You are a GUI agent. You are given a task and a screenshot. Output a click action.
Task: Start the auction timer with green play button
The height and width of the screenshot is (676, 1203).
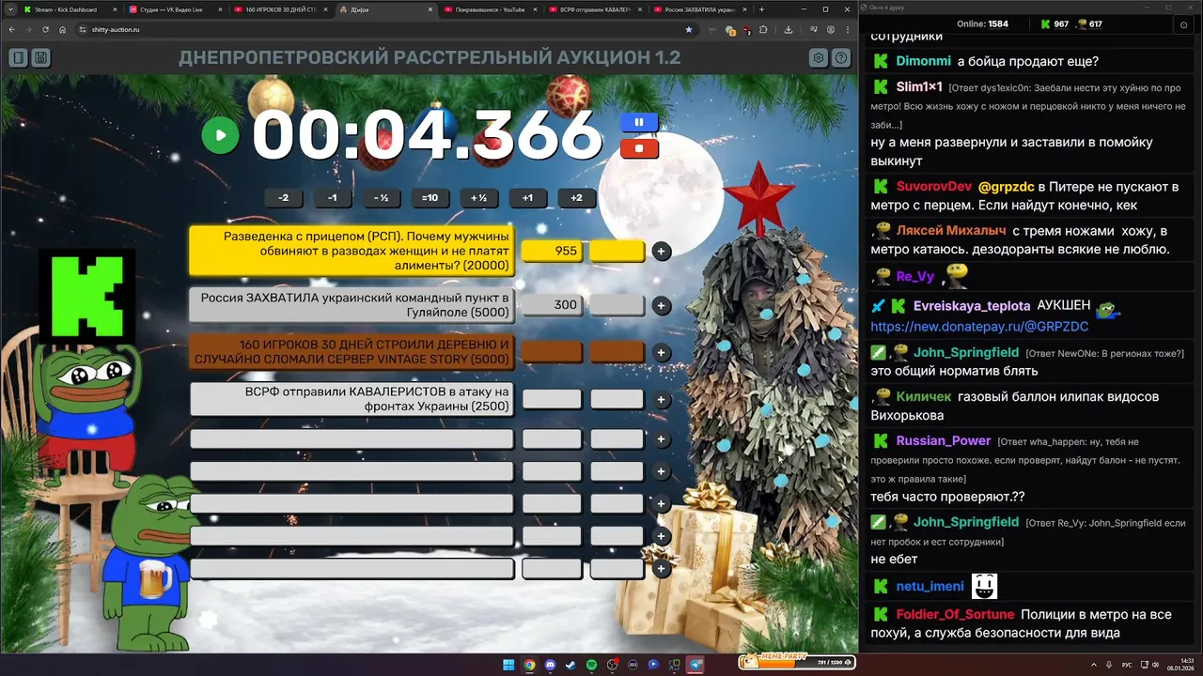[221, 135]
